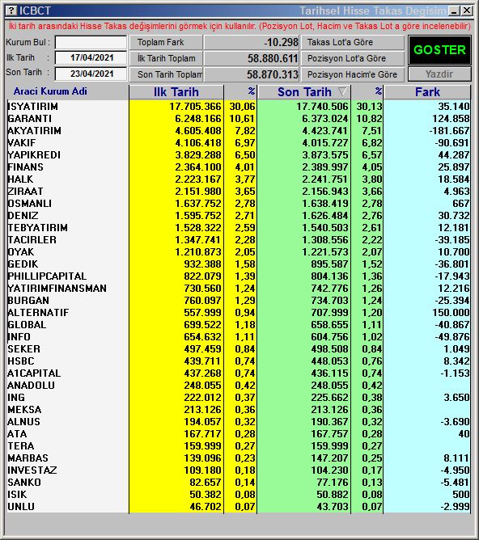This screenshot has height=540, width=479.
Task: Click the help icon in the title bar
Action: tap(11, 11)
